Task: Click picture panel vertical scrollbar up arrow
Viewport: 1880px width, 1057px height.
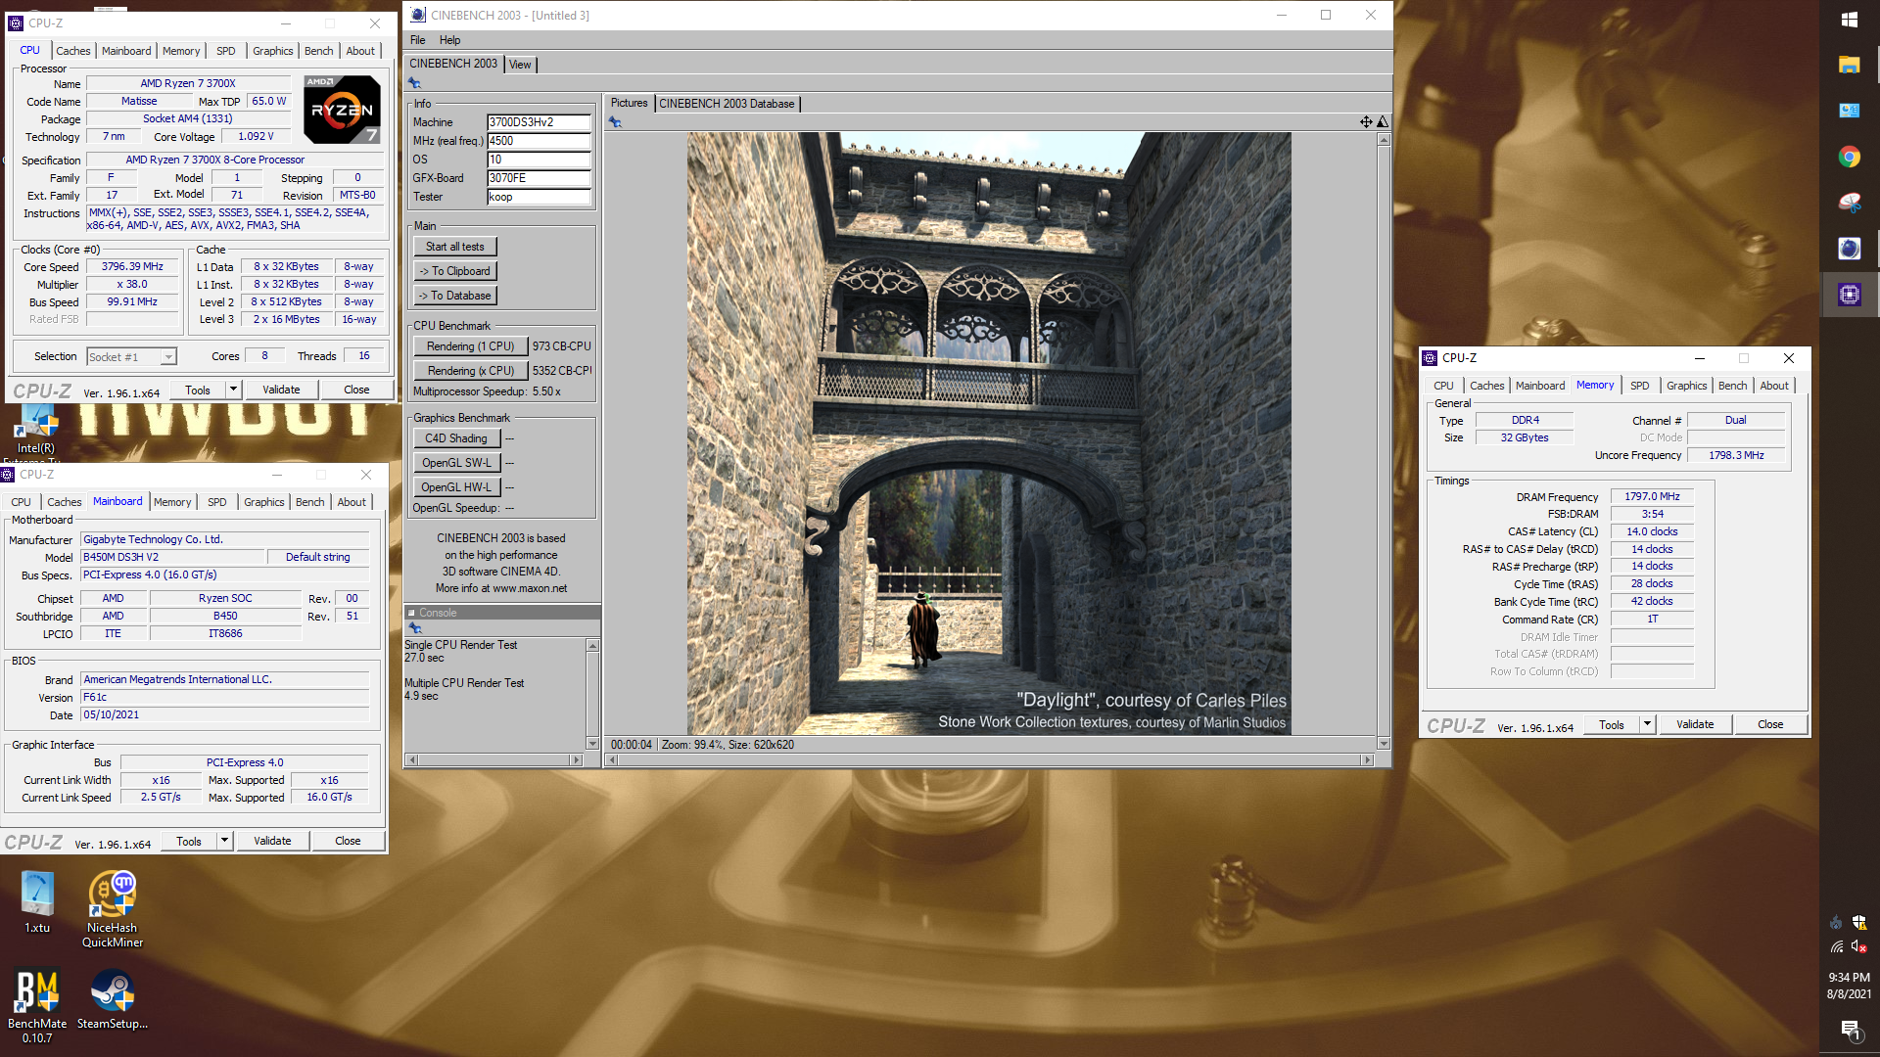Action: click(1384, 140)
